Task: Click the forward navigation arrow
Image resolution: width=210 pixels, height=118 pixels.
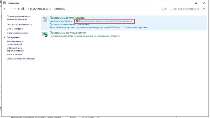Action: click(x=10, y=9)
